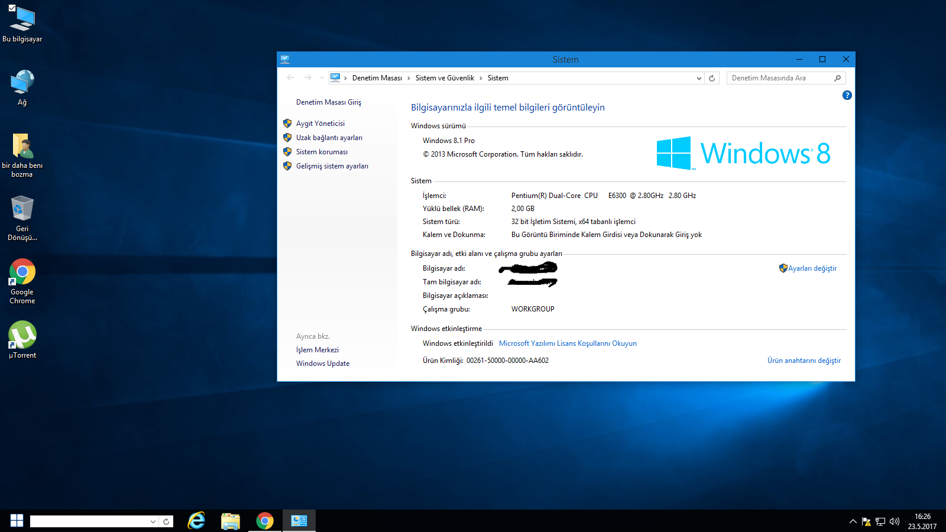946x532 pixels.
Task: Go to Sistem ve Güvenlik breadcrumb
Action: tap(445, 78)
